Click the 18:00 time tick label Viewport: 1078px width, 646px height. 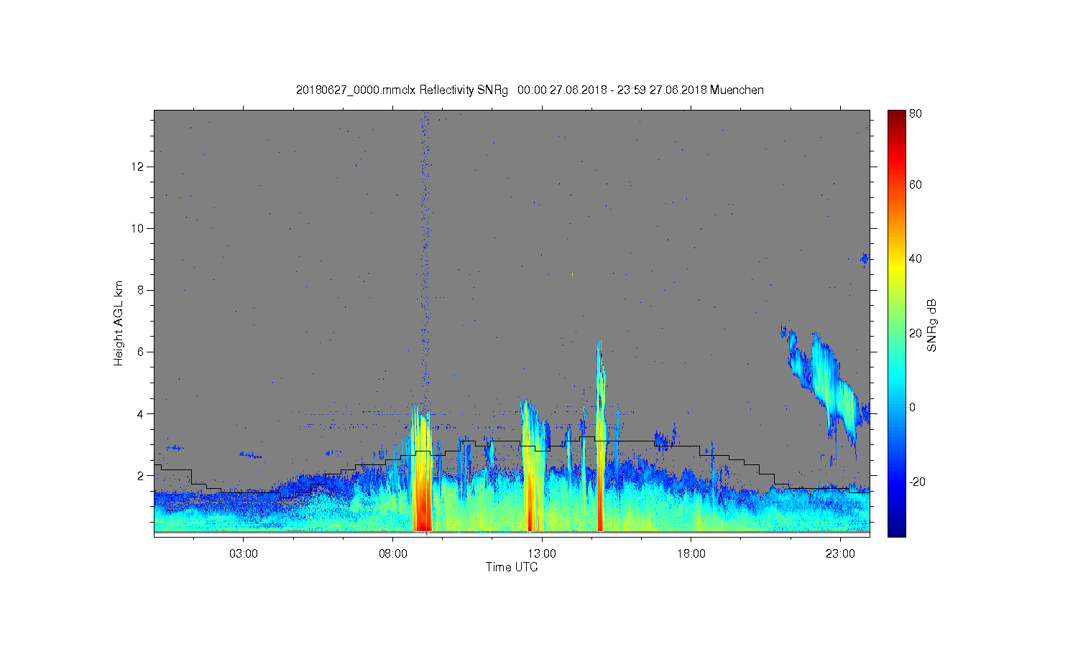tap(691, 554)
